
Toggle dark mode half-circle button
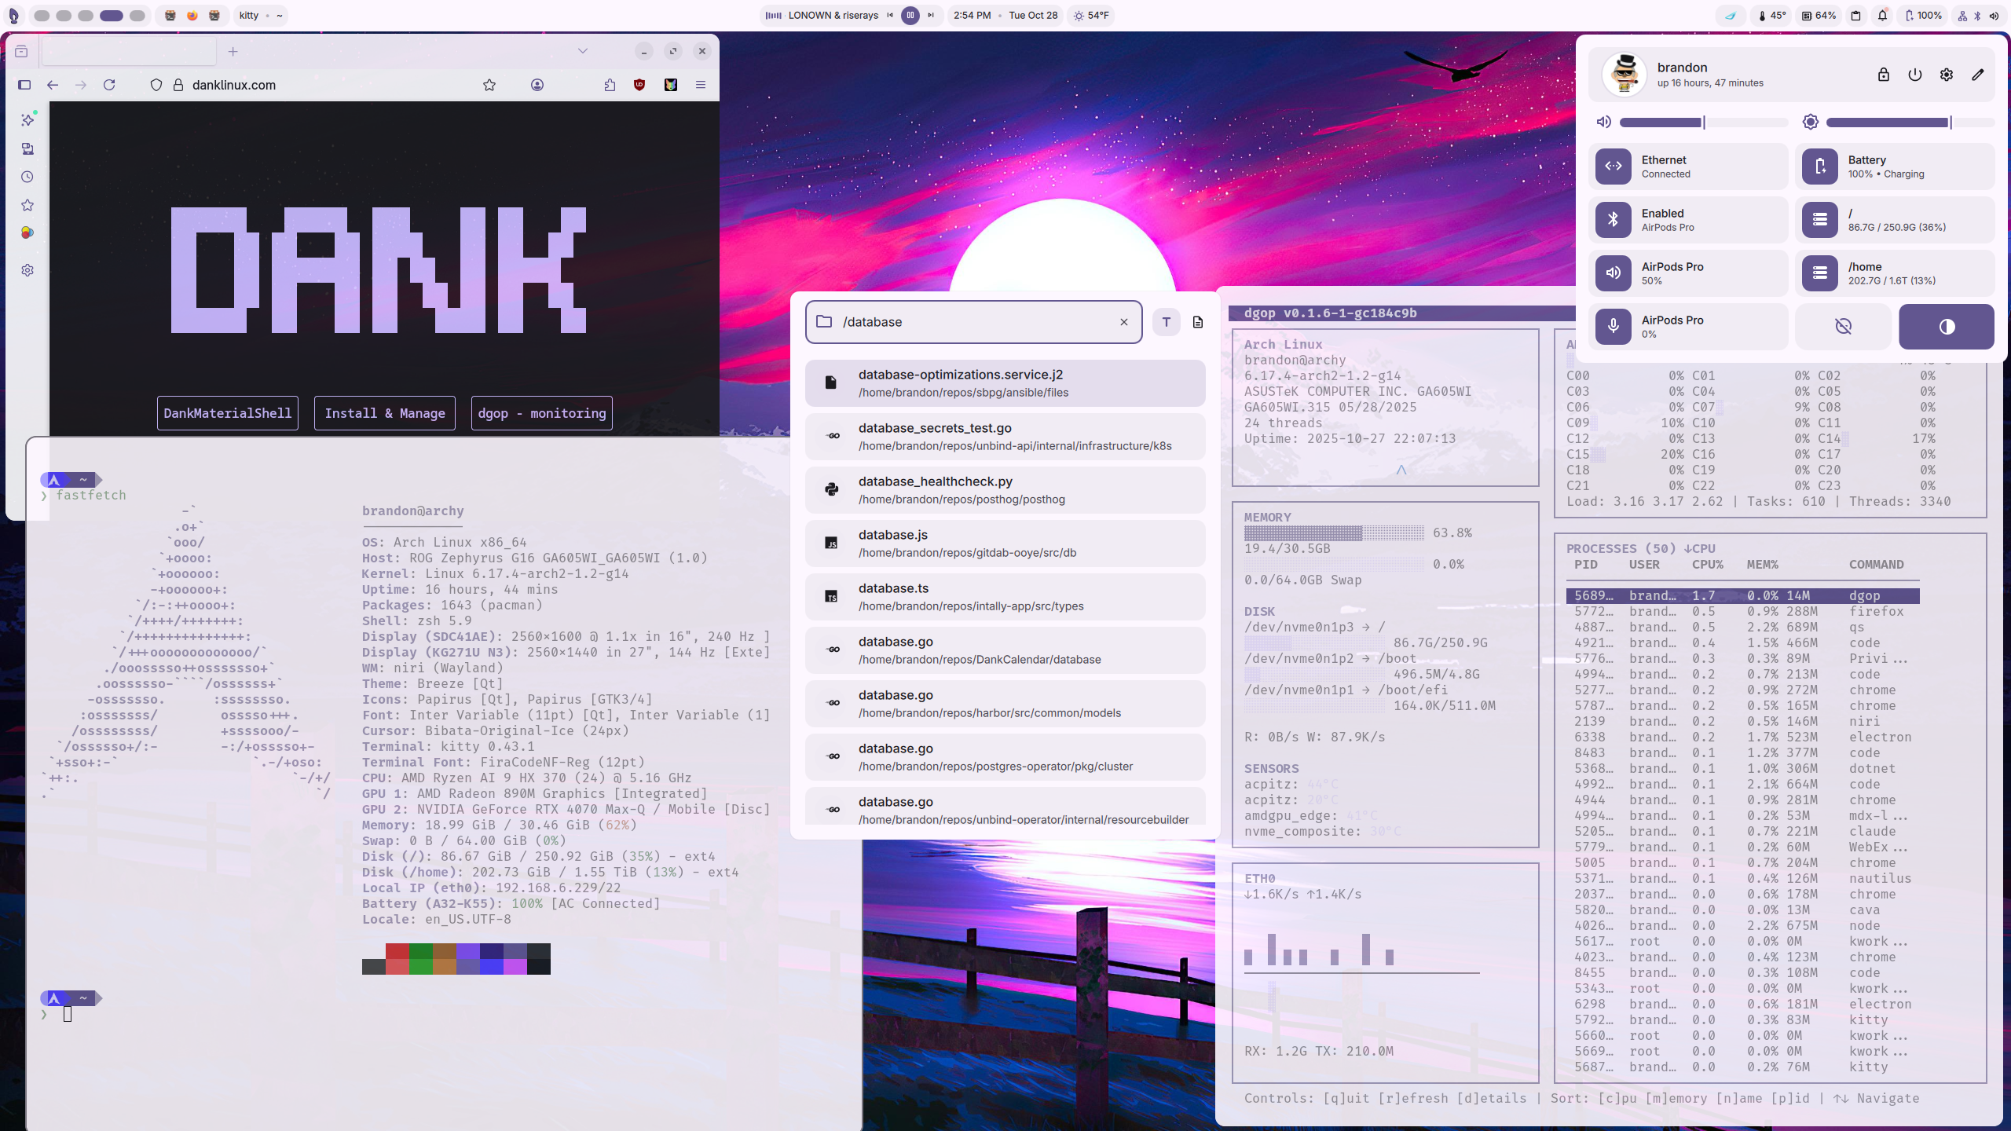pyautogui.click(x=1946, y=327)
